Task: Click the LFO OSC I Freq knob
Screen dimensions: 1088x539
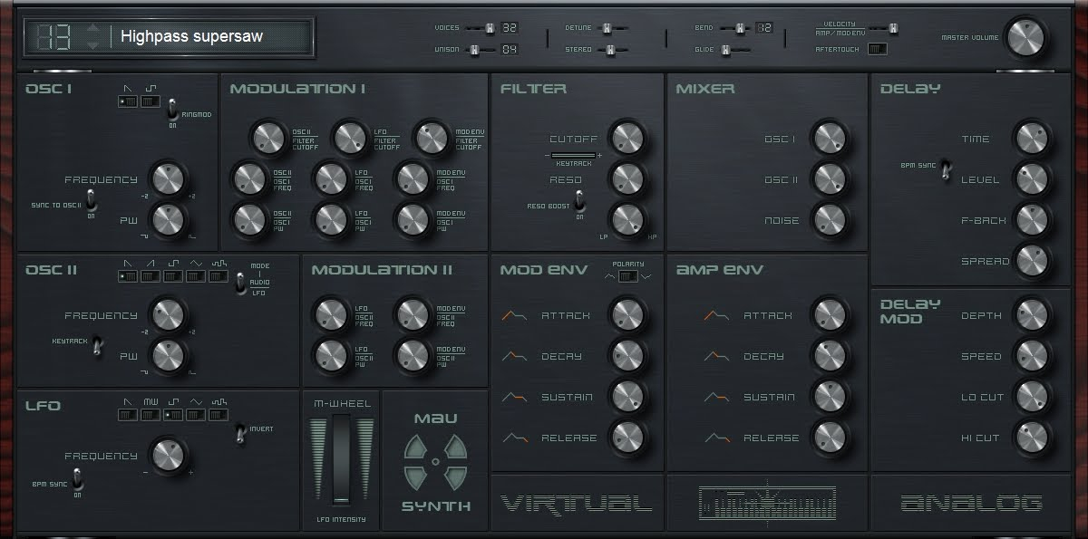Action: tap(330, 179)
